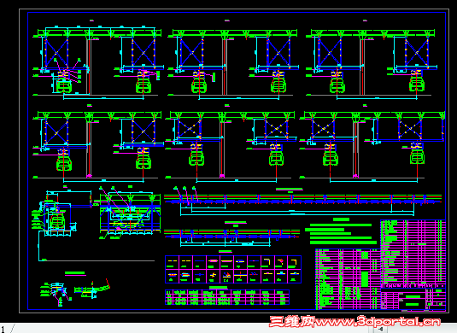Select the symbol legend grid with yellow symbols
Viewport: 457px width, 333px height.
233,270
